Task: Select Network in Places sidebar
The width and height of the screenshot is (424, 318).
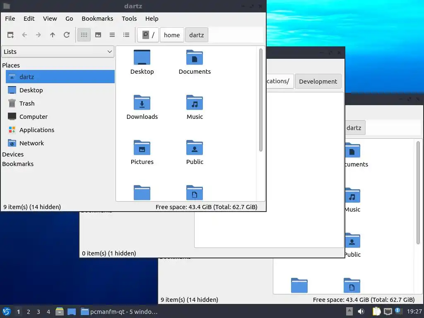Action: coord(60,143)
